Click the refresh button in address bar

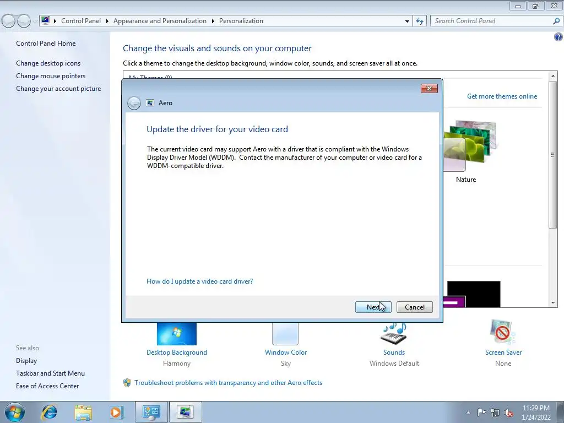click(420, 21)
